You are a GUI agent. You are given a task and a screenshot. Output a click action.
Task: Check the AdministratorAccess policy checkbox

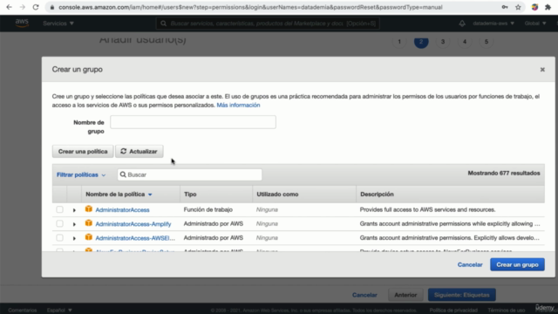coord(59,209)
